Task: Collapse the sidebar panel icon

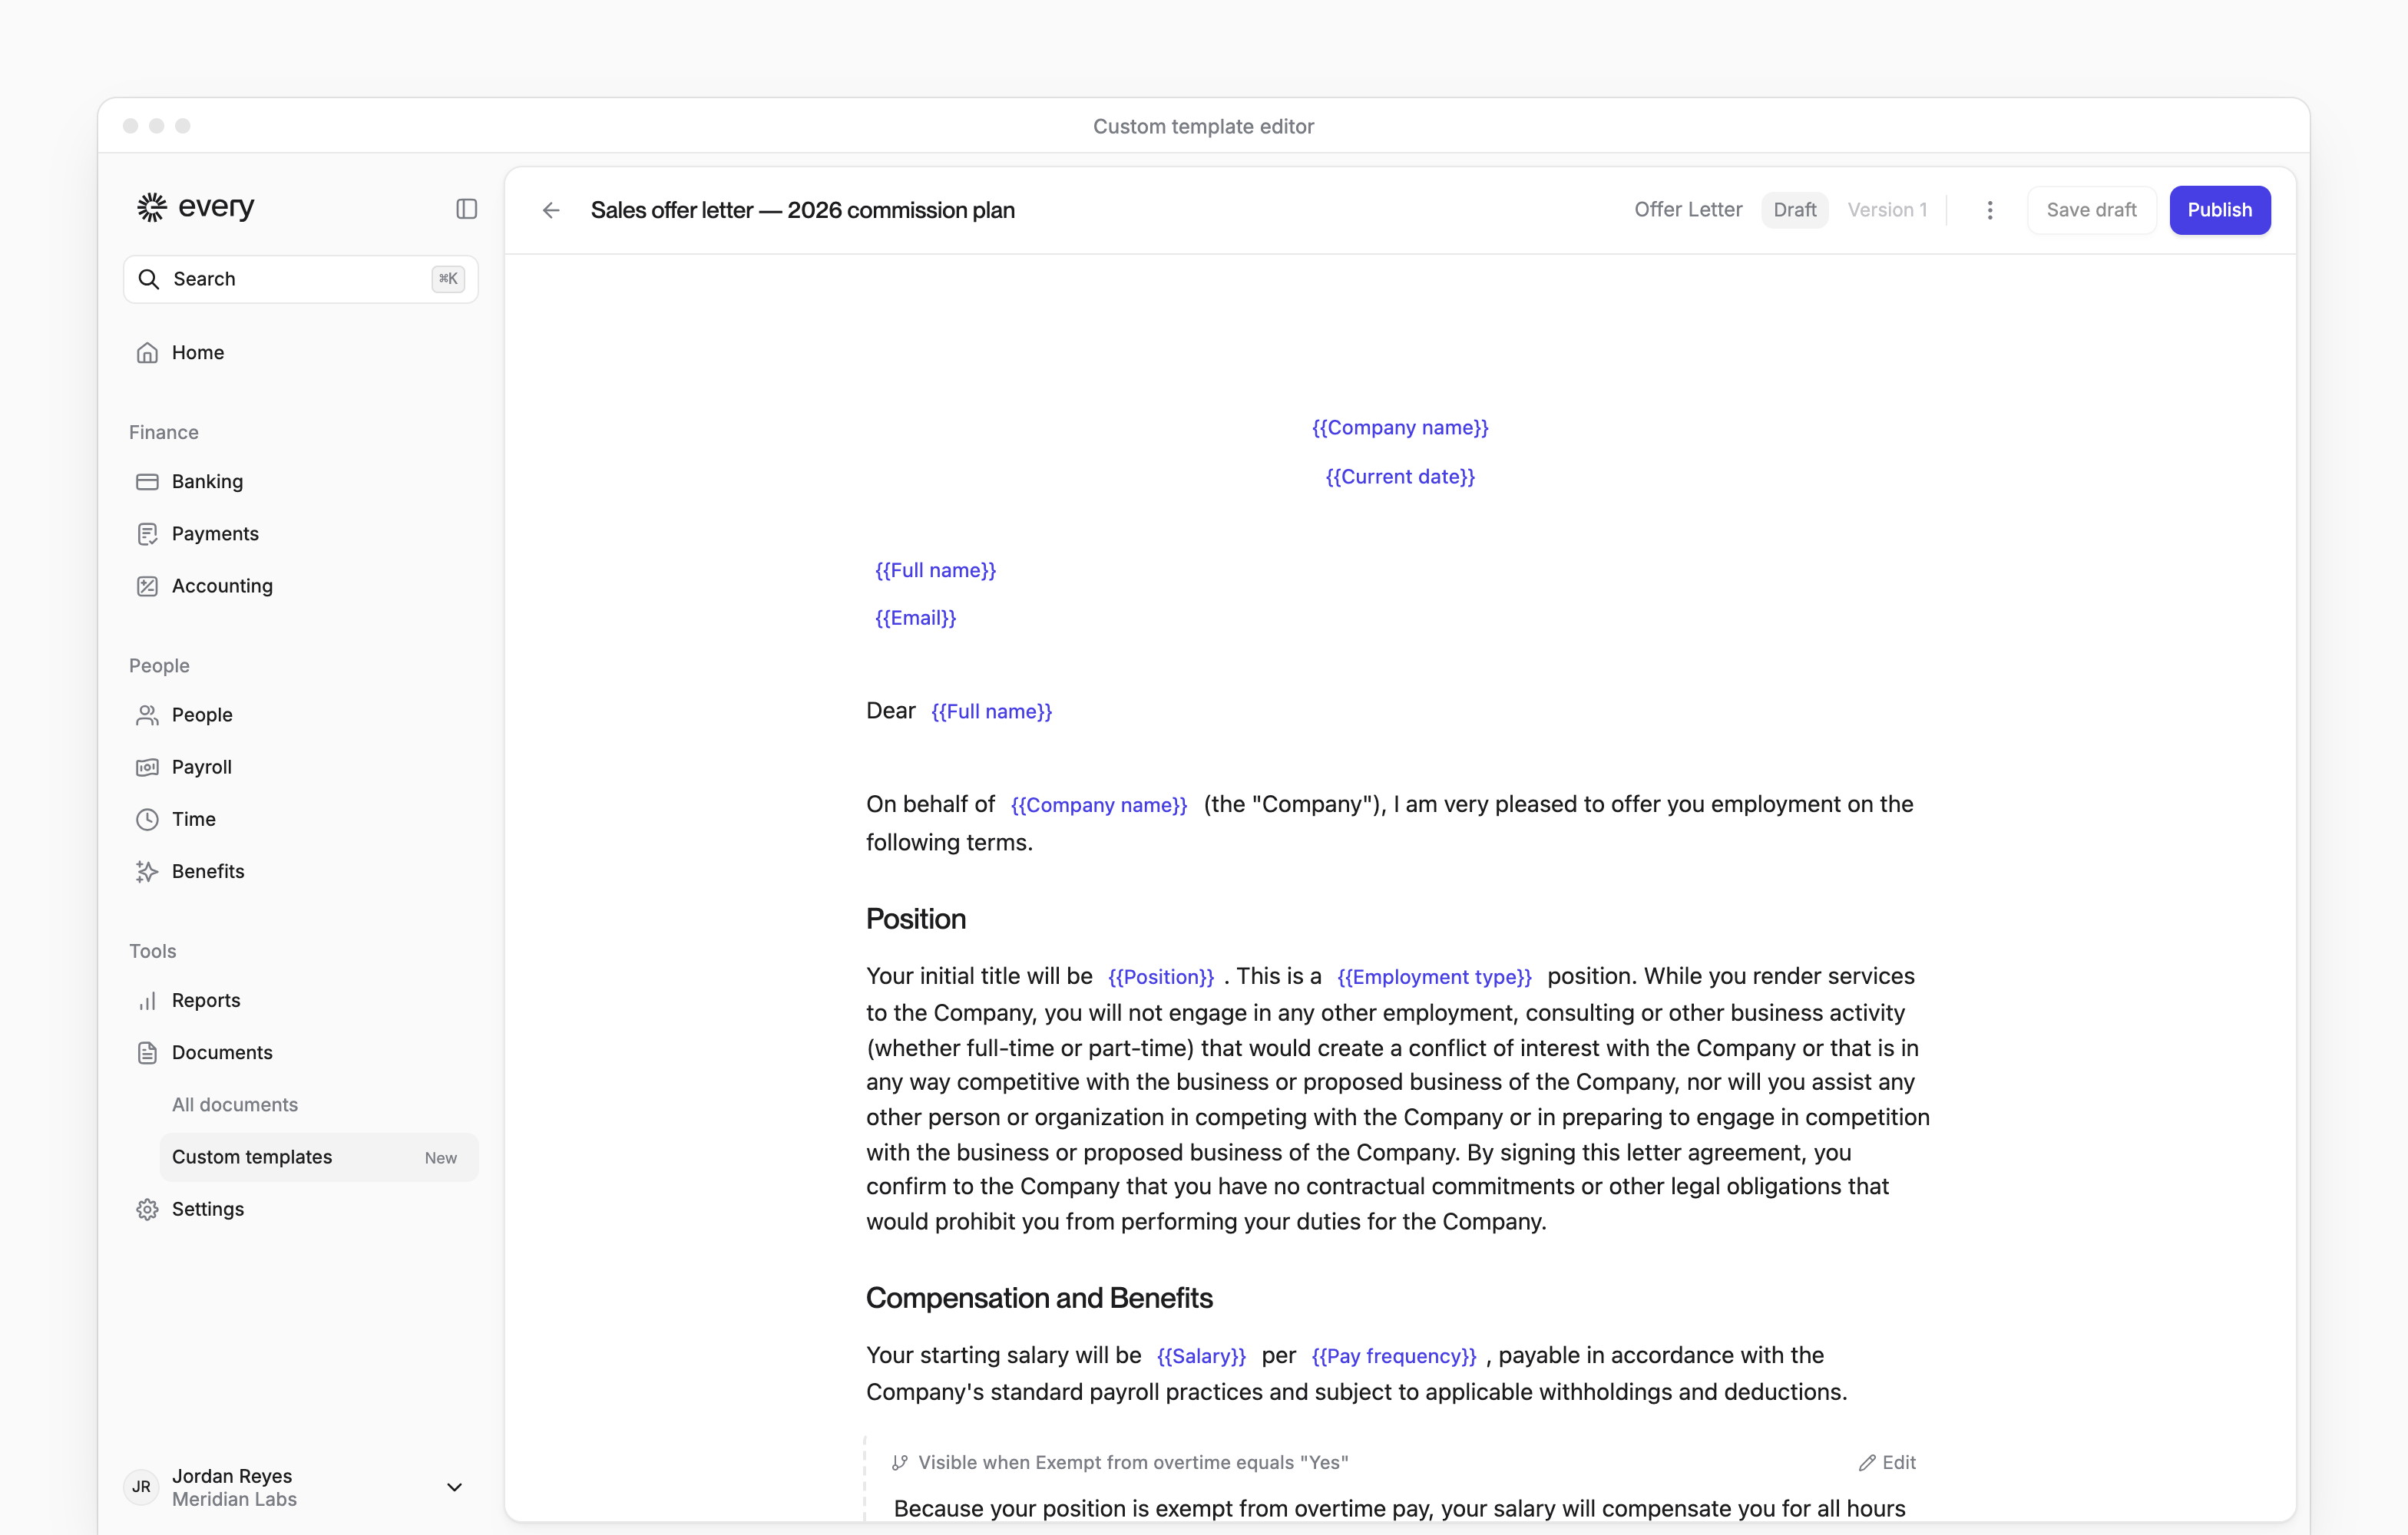Action: pyautogui.click(x=466, y=209)
